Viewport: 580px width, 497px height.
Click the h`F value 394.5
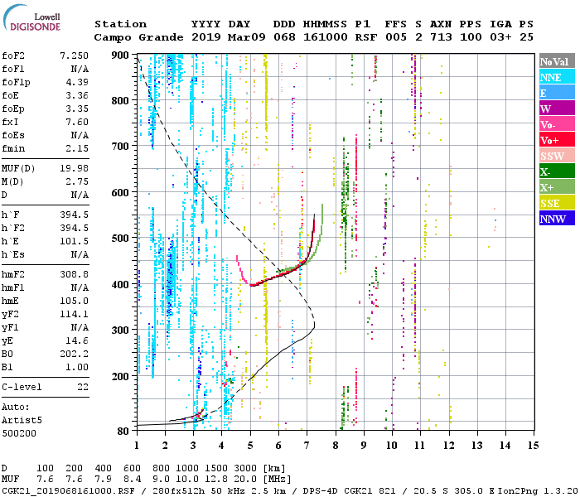tap(74, 215)
